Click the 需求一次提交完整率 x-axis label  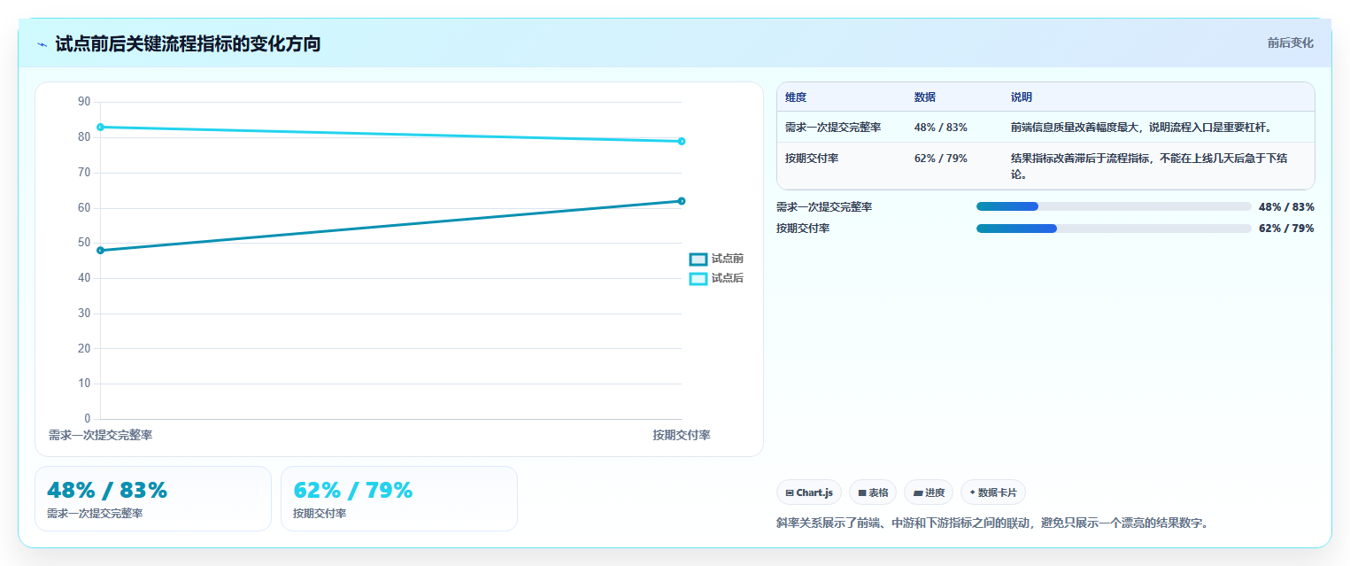click(x=100, y=435)
